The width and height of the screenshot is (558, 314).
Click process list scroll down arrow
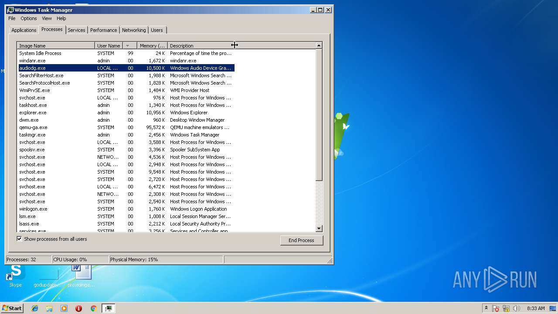pos(319,228)
